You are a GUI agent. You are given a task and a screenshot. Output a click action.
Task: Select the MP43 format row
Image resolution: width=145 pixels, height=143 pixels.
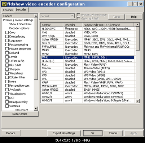click(88, 50)
